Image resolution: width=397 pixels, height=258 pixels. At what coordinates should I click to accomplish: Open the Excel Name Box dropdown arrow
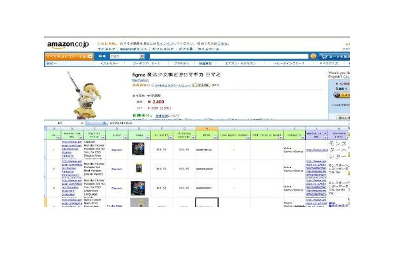(82, 124)
